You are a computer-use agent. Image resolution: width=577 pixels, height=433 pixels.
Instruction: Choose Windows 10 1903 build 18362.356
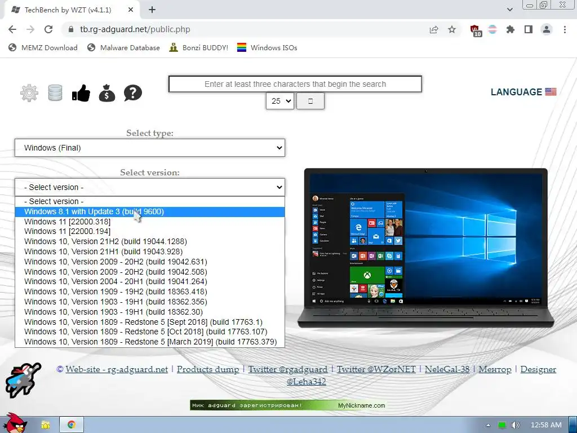150,302
